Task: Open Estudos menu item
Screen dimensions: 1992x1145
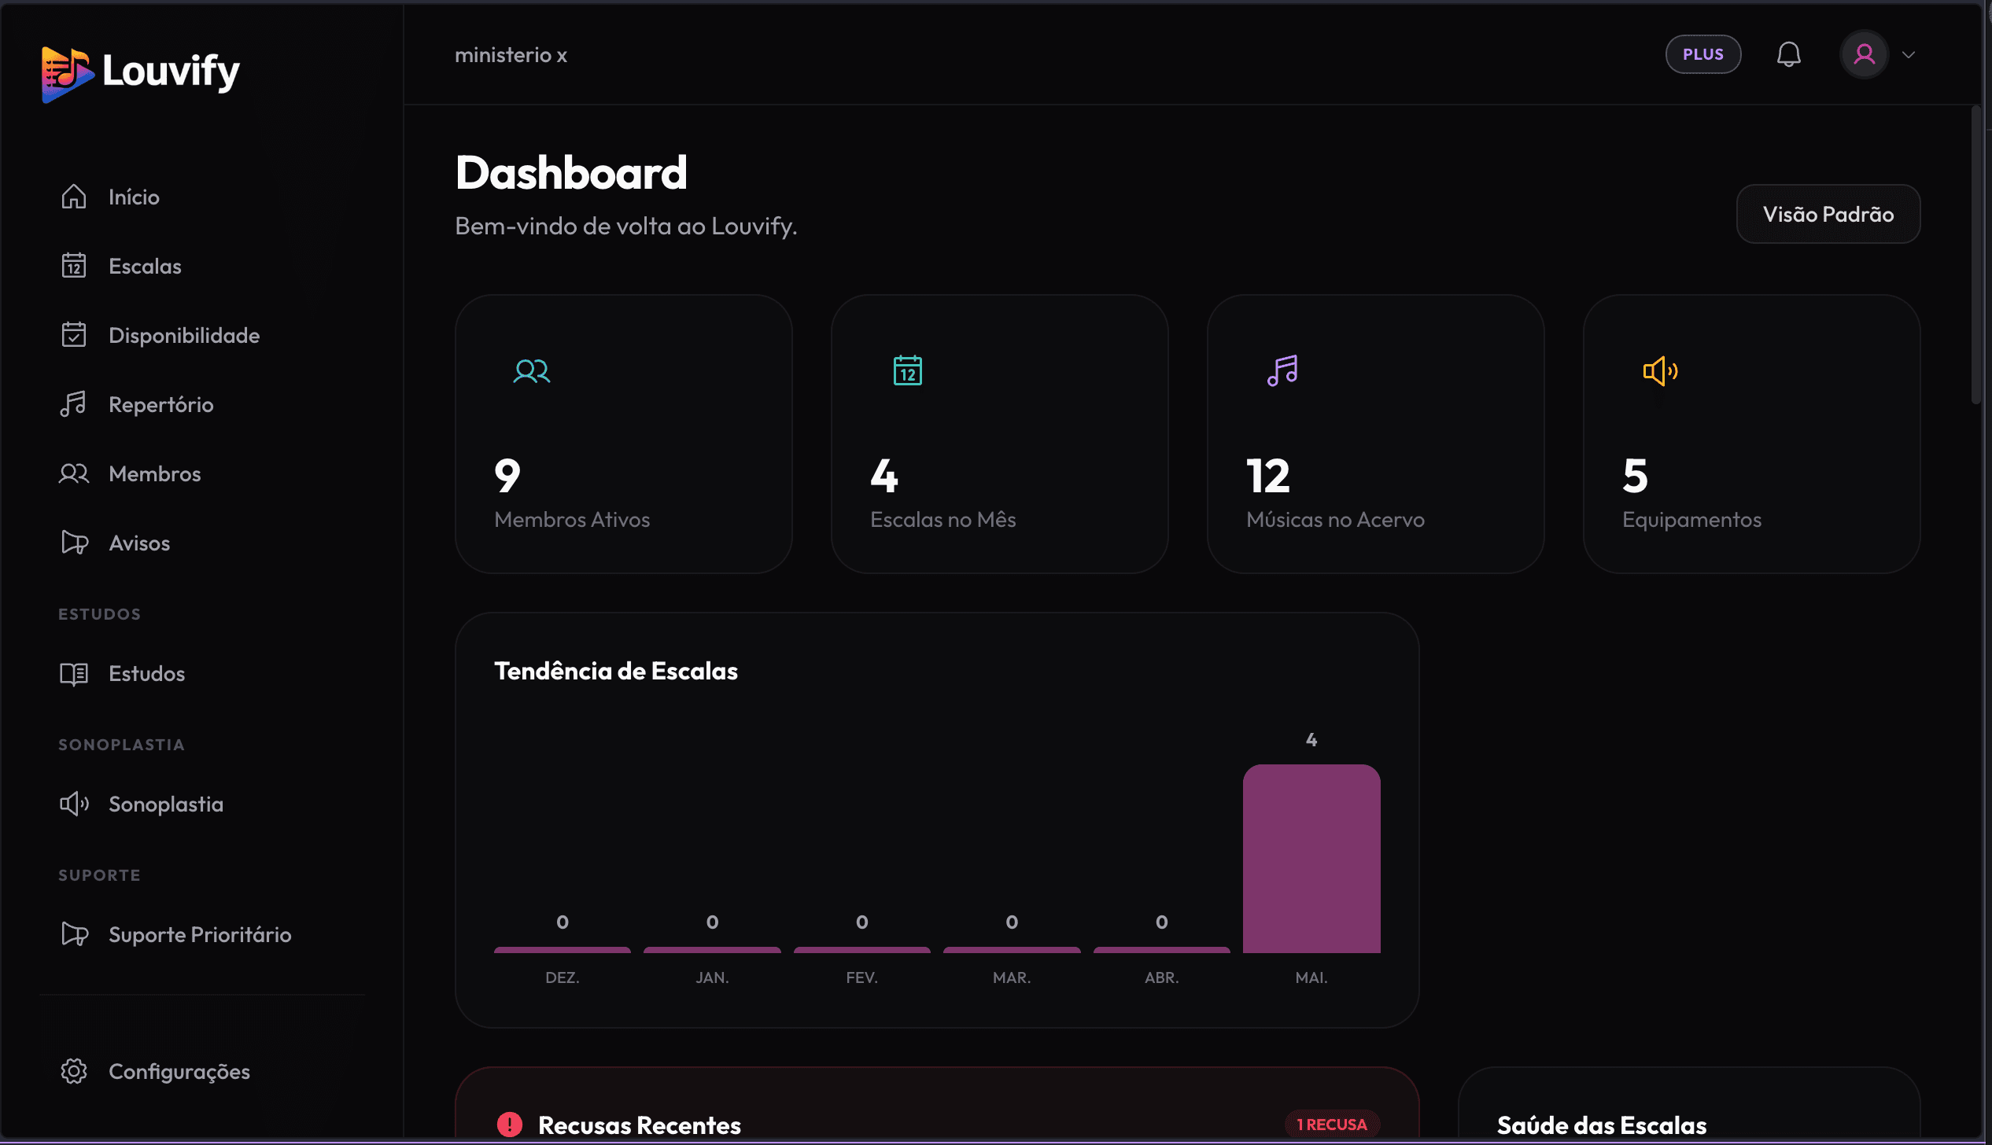Action: [x=146, y=673]
